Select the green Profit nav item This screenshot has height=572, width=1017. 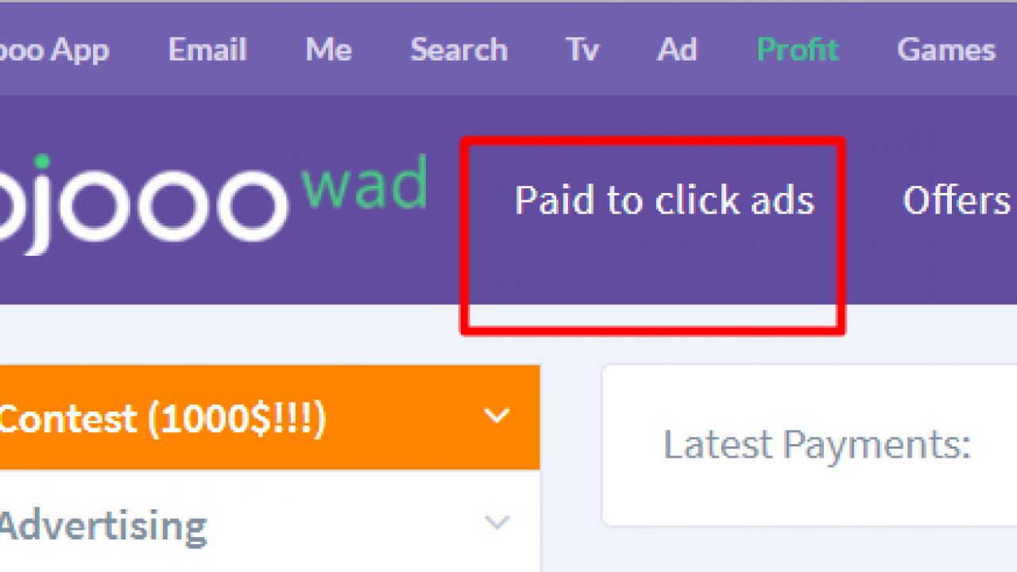(x=798, y=50)
